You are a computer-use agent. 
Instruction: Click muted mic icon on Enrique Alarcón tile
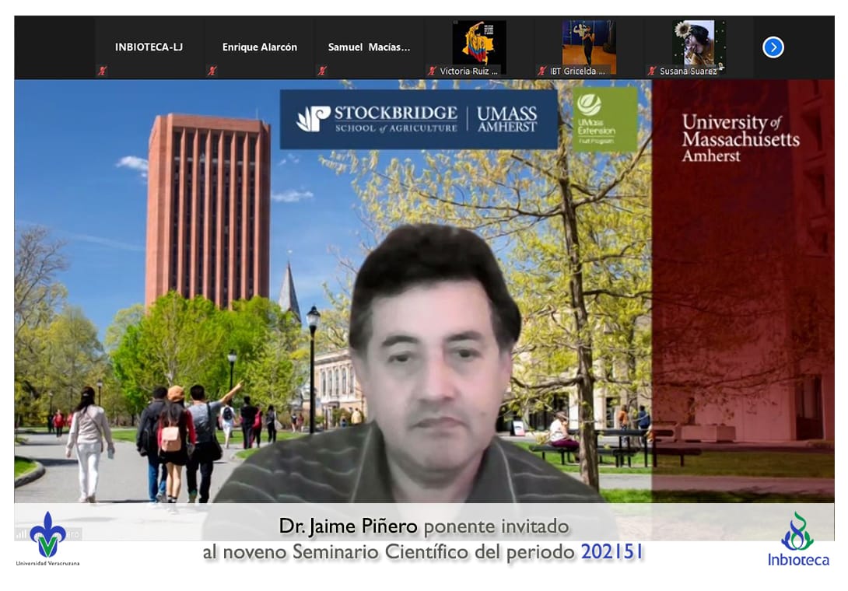click(212, 71)
